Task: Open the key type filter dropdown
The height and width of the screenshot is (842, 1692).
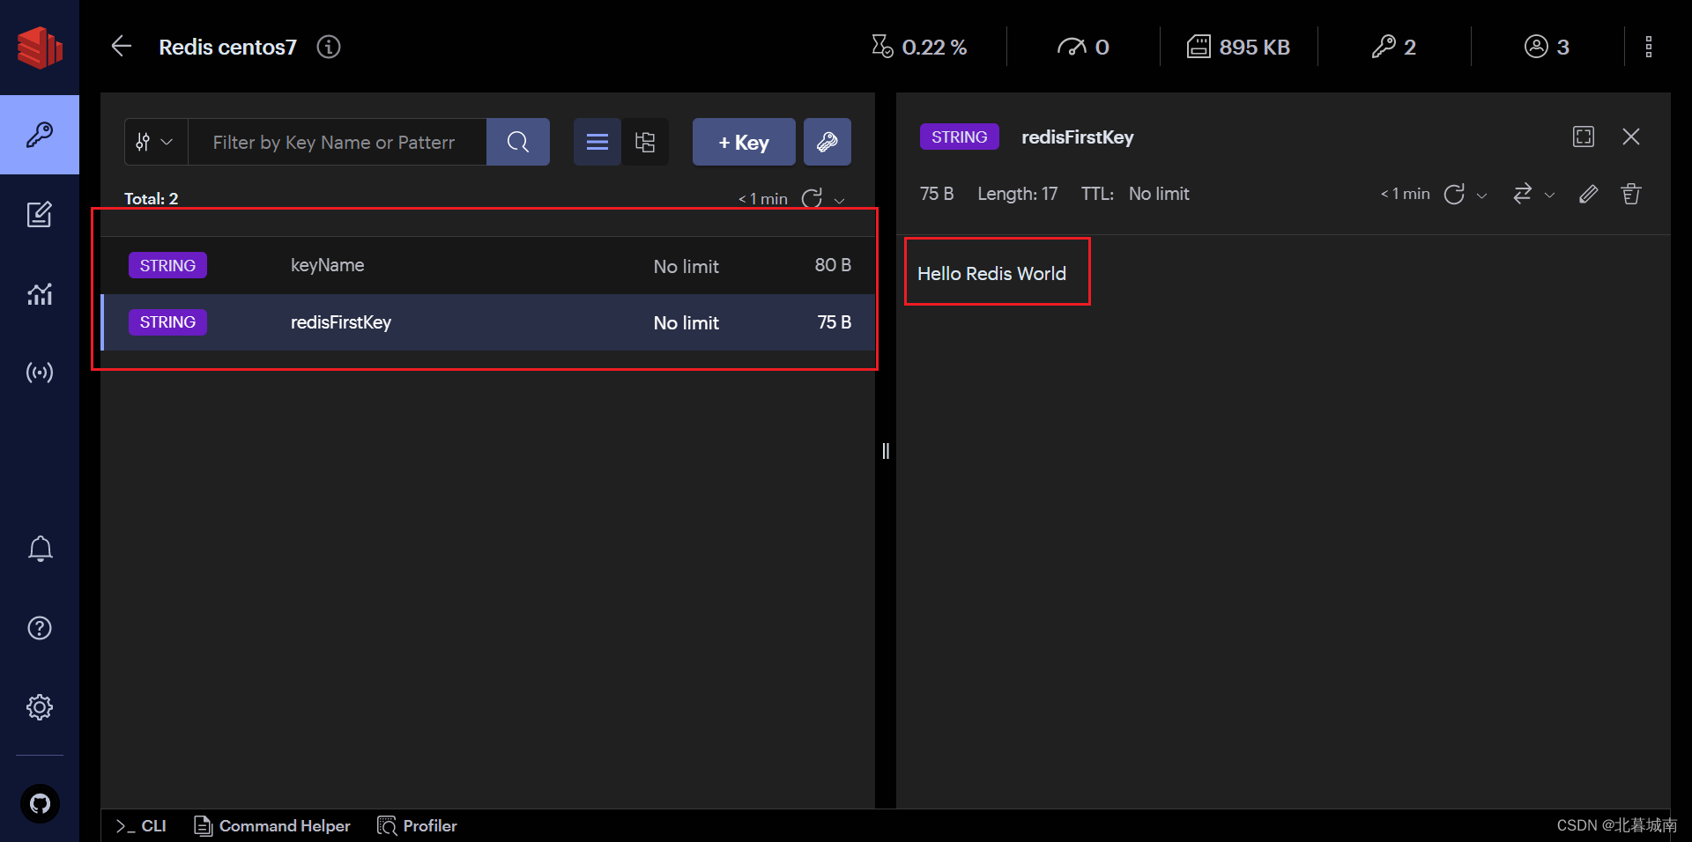Action: coord(156,142)
